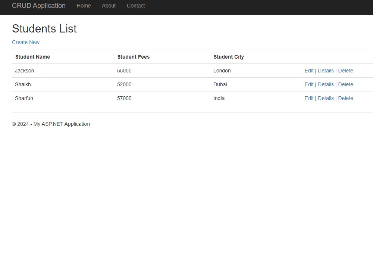Open the About page in navbar
This screenshot has height=280, width=373.
coord(109,6)
